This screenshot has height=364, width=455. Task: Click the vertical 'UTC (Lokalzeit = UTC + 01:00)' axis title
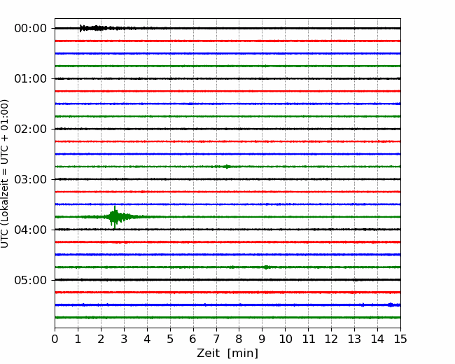pos(6,173)
